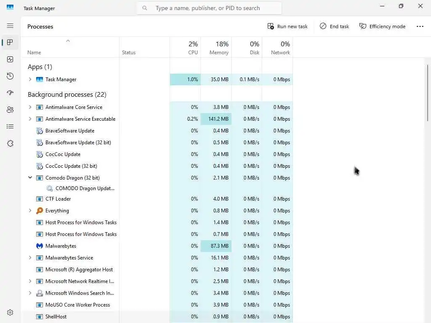Open the Details list icon in sidebar

point(10,126)
